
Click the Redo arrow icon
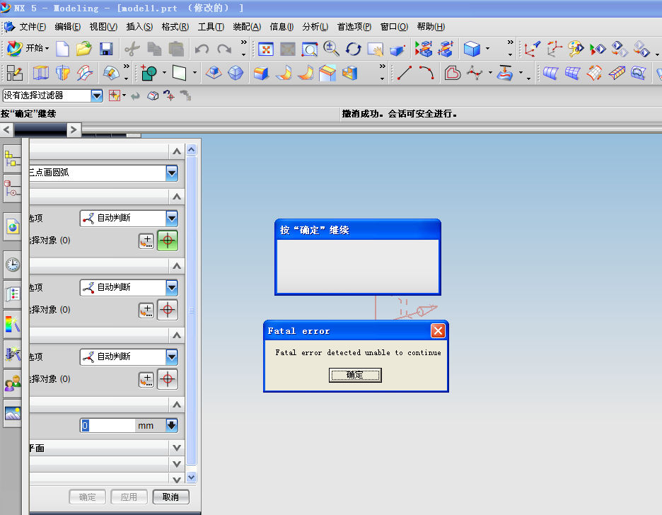[x=224, y=50]
